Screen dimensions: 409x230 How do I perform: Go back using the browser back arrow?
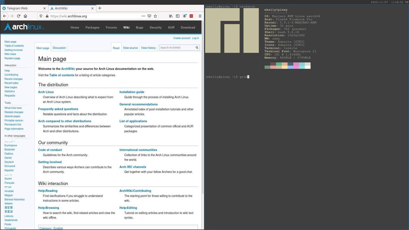(x=5, y=16)
